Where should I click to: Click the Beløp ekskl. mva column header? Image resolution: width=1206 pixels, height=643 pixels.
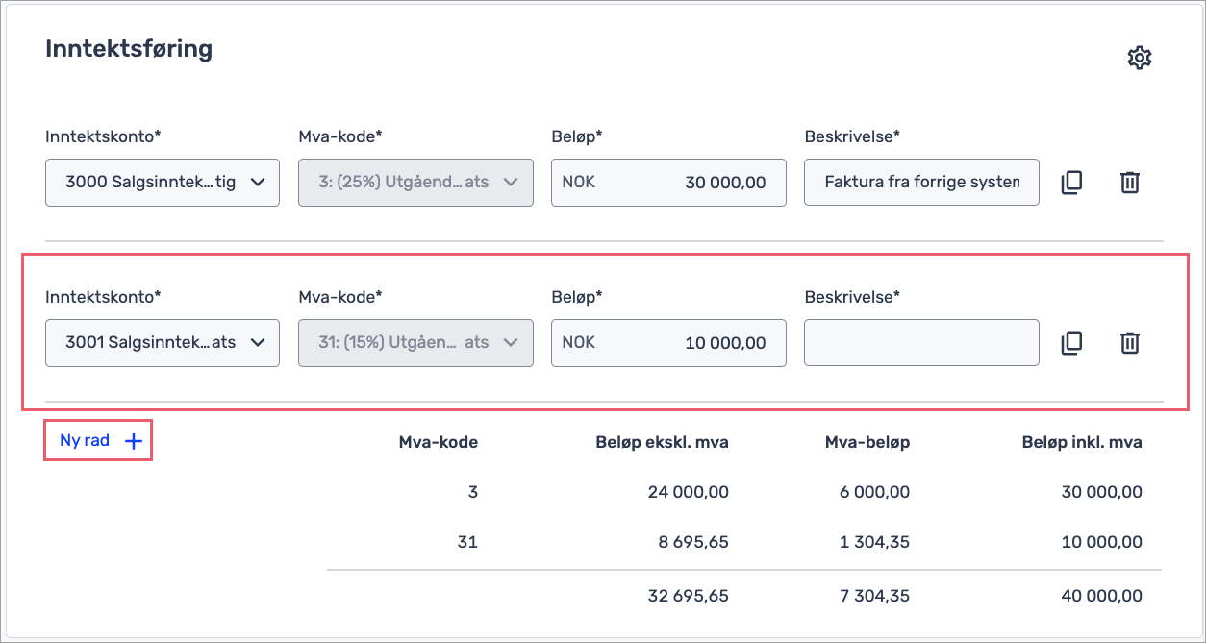coord(662,442)
